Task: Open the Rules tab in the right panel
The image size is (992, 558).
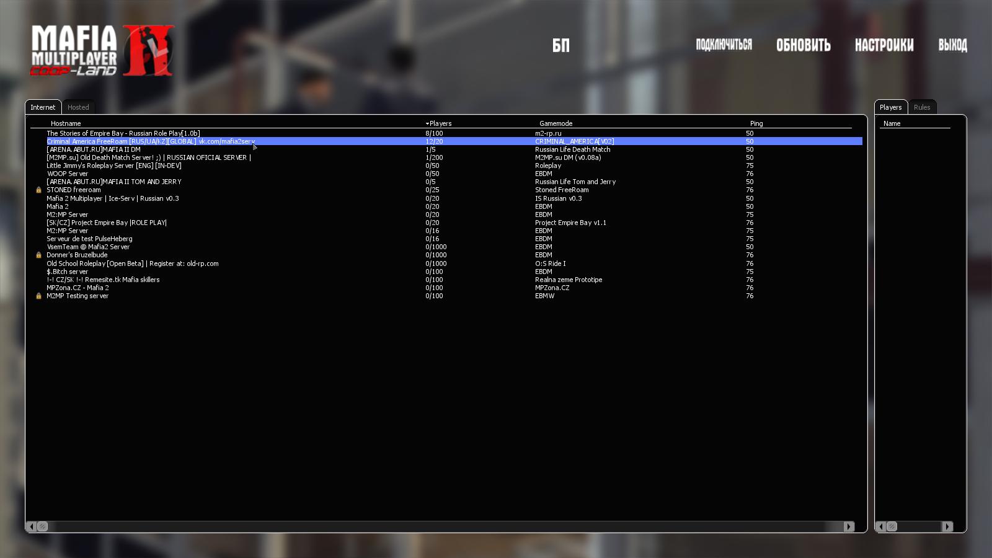Action: tap(922, 107)
